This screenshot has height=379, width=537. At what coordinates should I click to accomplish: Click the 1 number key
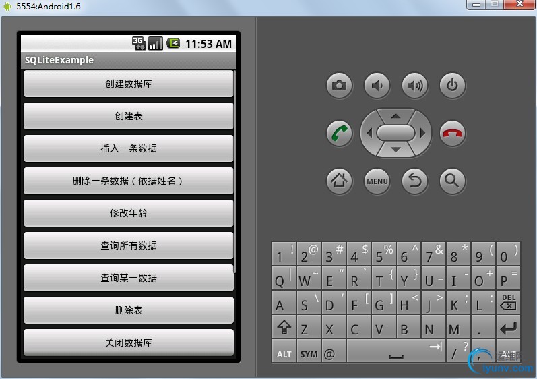click(x=284, y=254)
